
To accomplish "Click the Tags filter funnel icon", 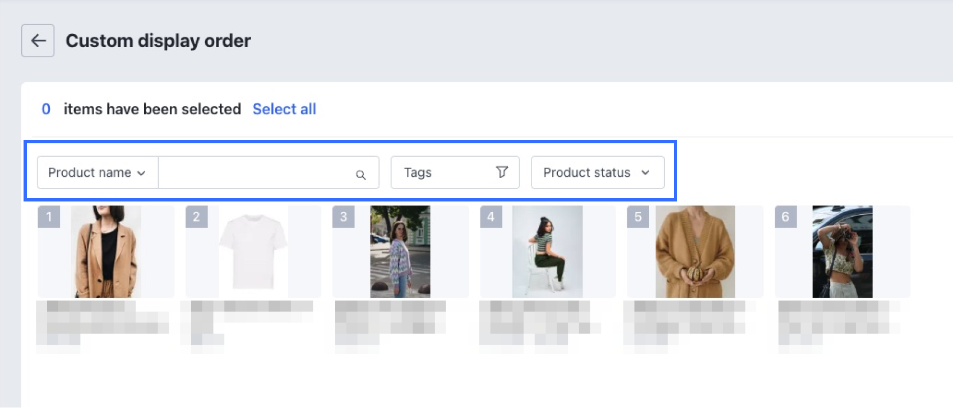I will pyautogui.click(x=502, y=172).
